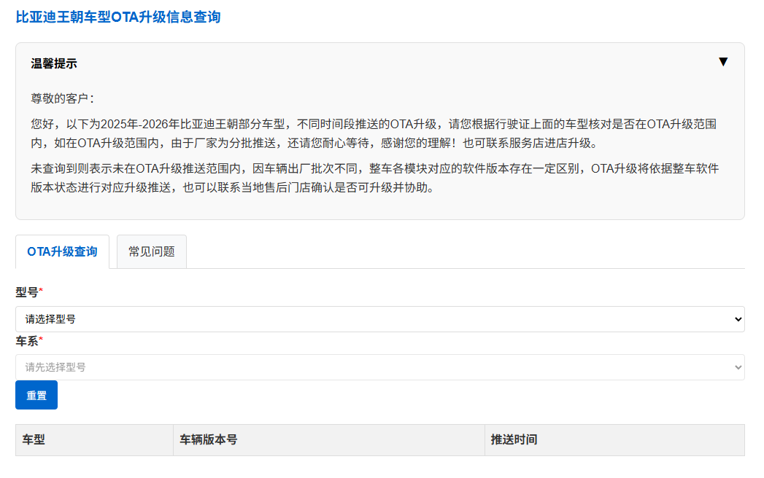Collapse the 温馨提示 panel triangle icon
Screen dimensions: 764x478
[722, 62]
